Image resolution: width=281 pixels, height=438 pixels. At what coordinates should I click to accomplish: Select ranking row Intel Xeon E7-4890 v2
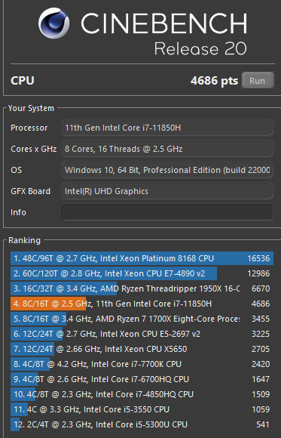tap(142, 273)
